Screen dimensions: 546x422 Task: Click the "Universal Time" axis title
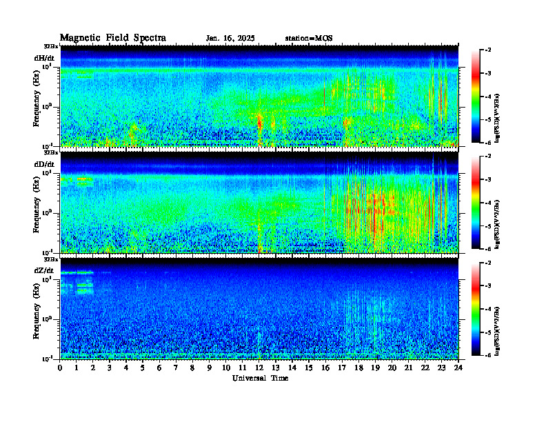[260, 378]
